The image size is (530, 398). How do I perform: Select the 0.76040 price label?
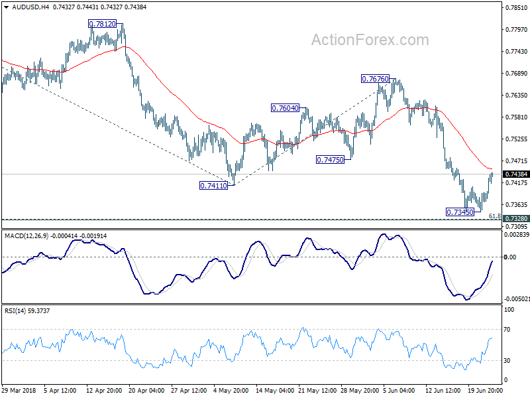pos(286,108)
